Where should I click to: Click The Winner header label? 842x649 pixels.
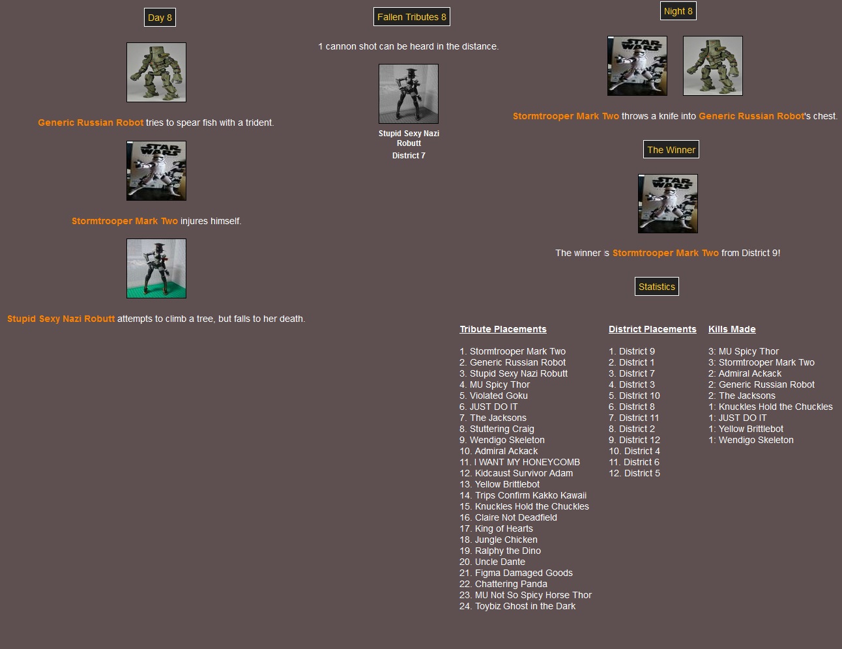pos(671,150)
